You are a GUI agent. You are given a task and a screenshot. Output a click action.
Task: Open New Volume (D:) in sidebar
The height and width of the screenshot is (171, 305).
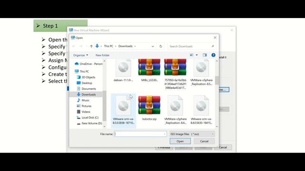[90, 123]
